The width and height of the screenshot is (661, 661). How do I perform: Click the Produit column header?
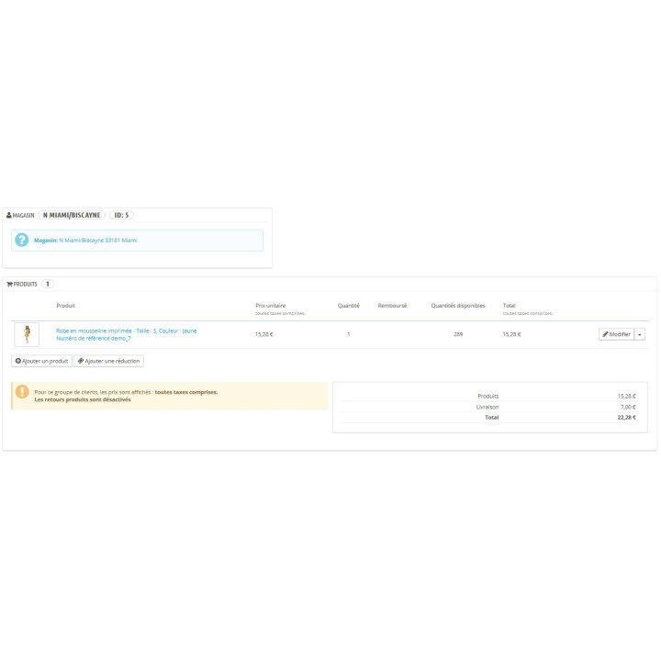pyautogui.click(x=66, y=306)
